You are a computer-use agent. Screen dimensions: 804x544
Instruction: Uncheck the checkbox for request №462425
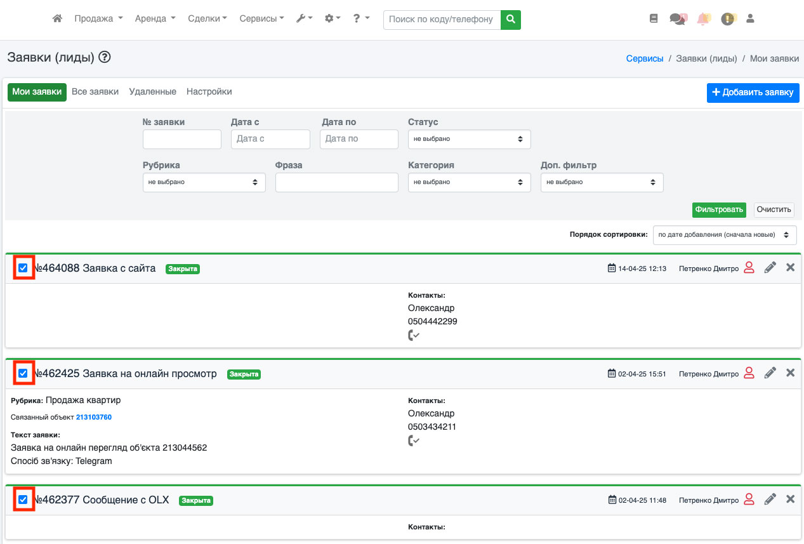click(23, 373)
